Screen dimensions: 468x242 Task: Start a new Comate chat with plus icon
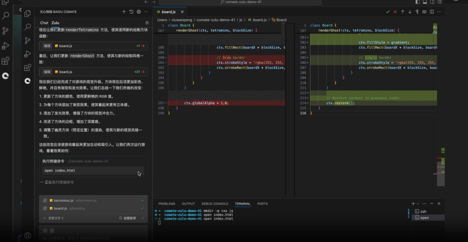tap(124, 11)
